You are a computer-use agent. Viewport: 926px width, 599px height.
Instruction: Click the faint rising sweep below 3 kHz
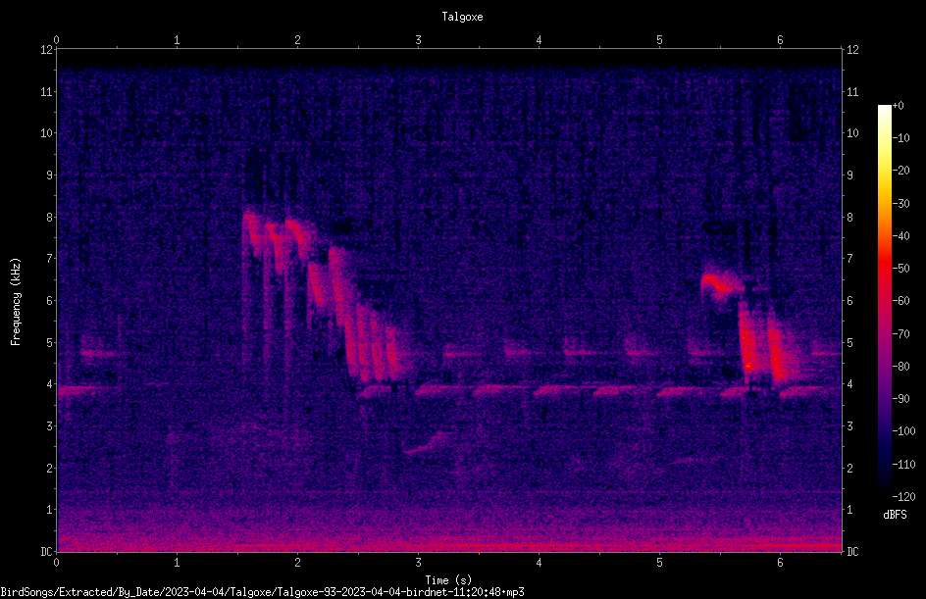coord(425,442)
